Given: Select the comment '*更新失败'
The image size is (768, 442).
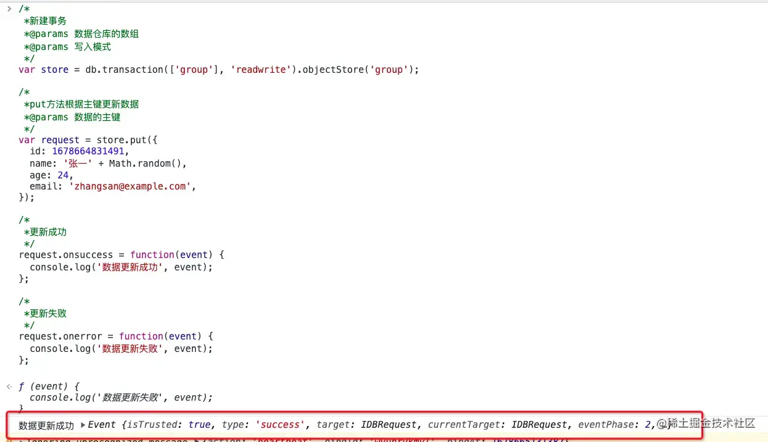Looking at the screenshot, I should pyautogui.click(x=45, y=314).
